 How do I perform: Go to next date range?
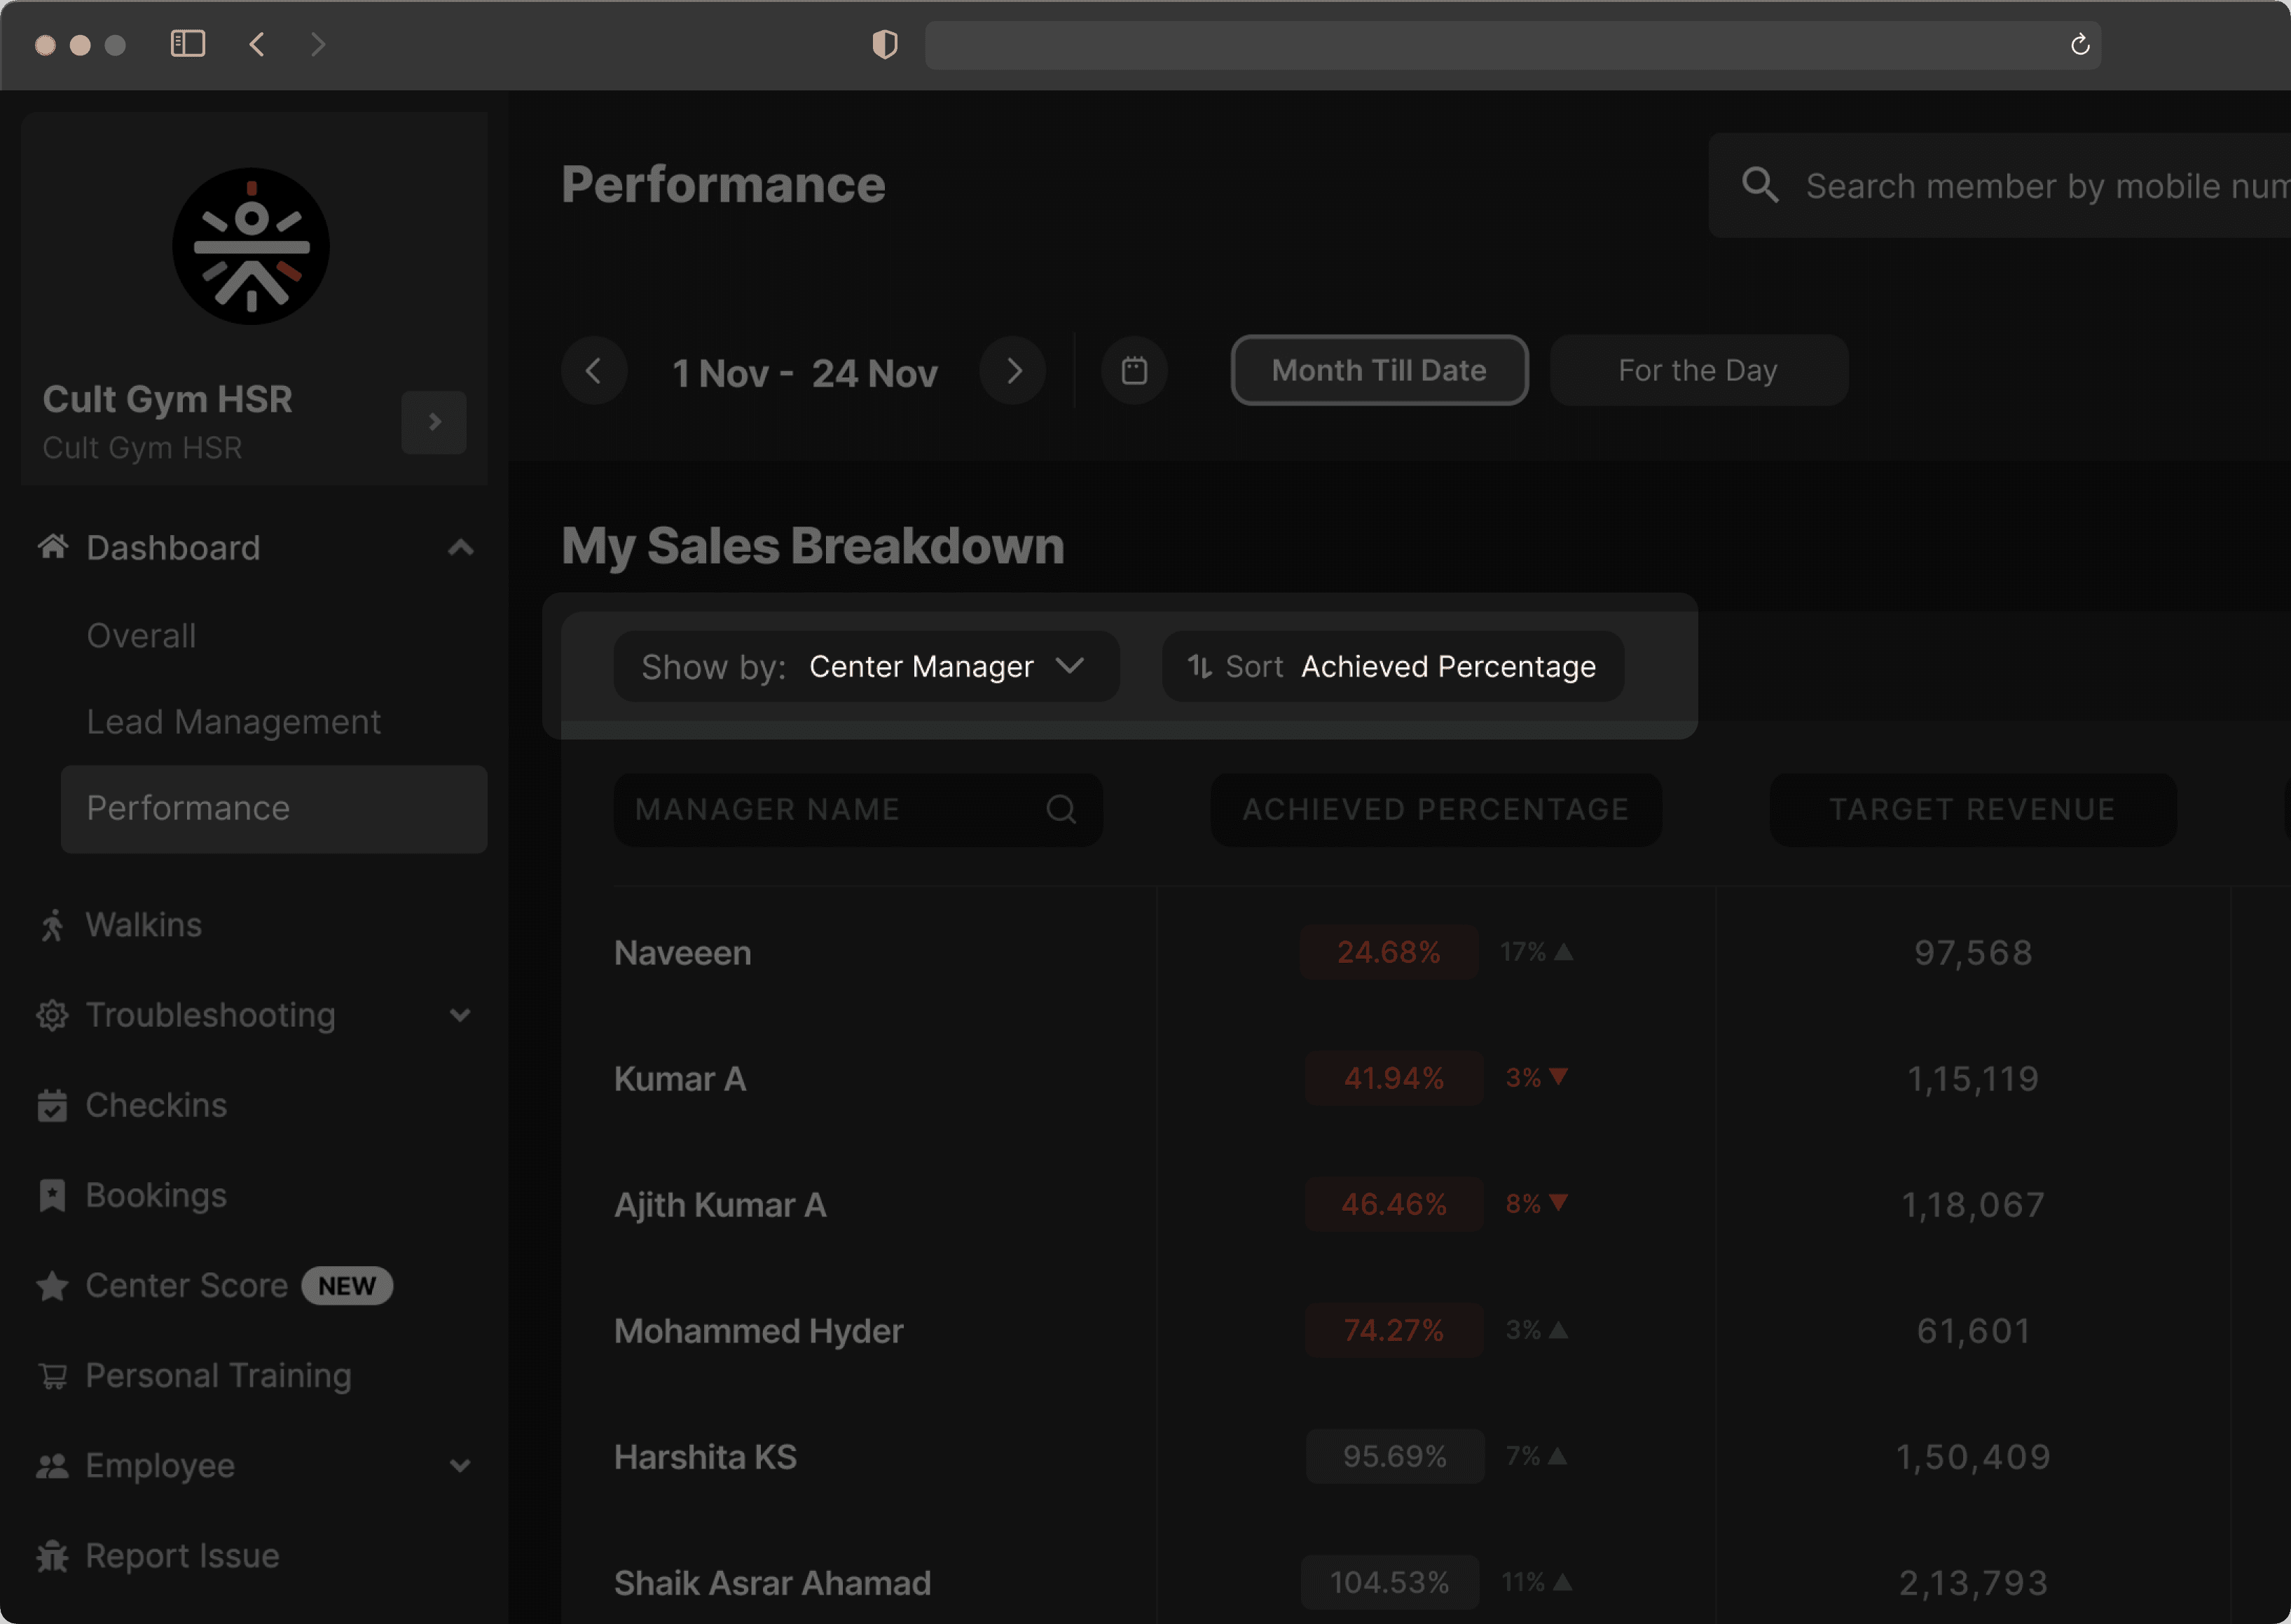1014,371
